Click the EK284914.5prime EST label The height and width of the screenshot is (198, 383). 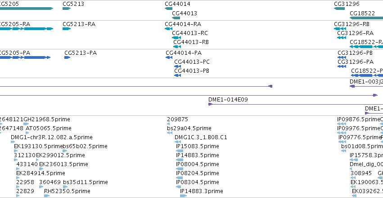click(41, 173)
